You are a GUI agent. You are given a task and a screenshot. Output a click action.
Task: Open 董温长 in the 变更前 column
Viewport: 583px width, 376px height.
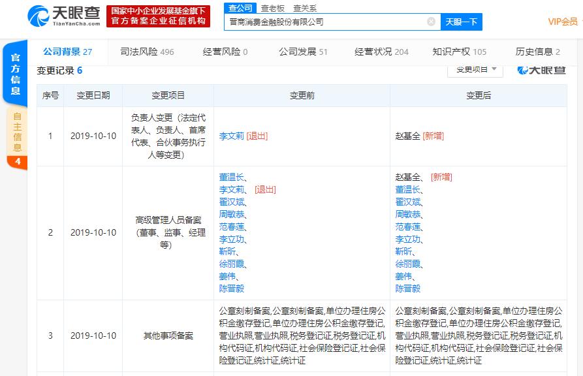pyautogui.click(x=231, y=177)
